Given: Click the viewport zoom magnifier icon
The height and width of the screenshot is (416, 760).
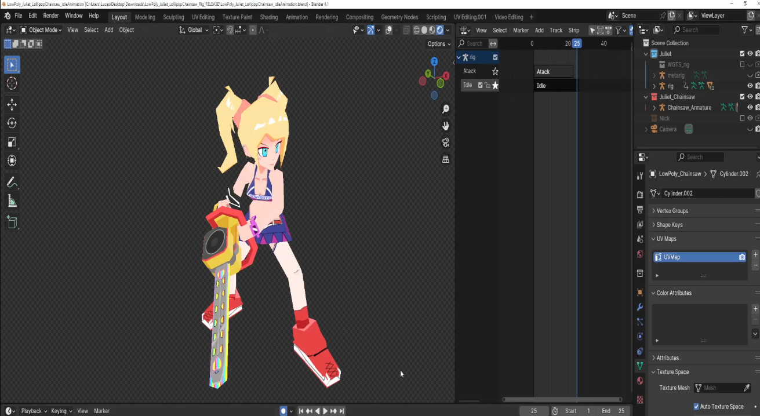Looking at the screenshot, I should (x=446, y=109).
